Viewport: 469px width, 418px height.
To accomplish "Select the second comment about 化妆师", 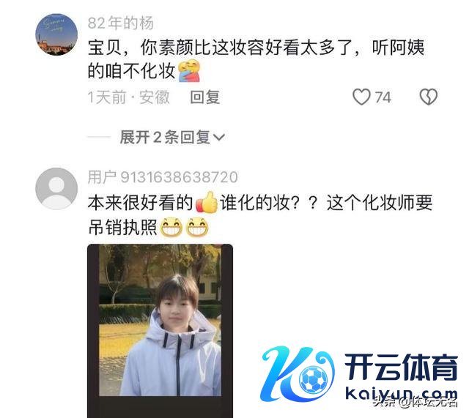I will (x=260, y=215).
